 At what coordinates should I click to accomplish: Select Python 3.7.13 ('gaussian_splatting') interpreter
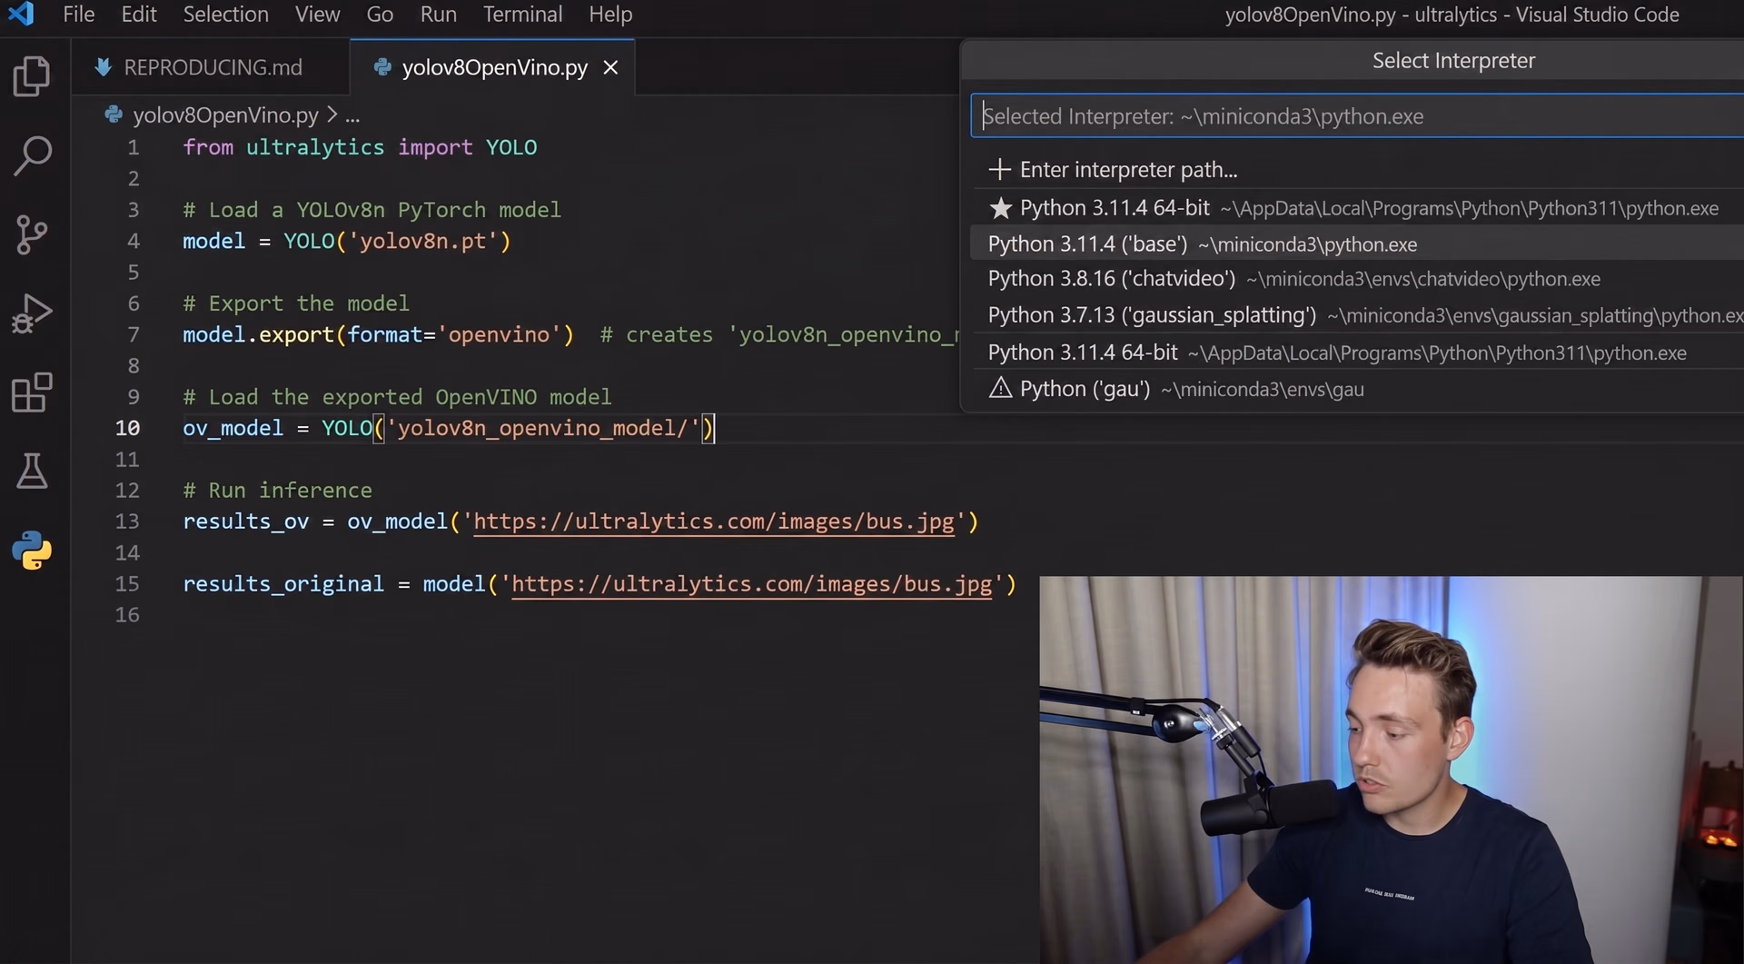[x=1358, y=315]
